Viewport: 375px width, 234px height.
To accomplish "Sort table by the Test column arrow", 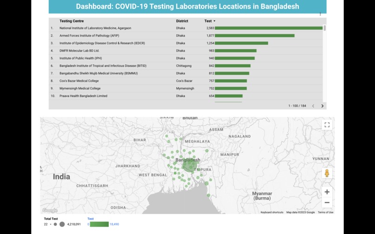I will 214,21.
